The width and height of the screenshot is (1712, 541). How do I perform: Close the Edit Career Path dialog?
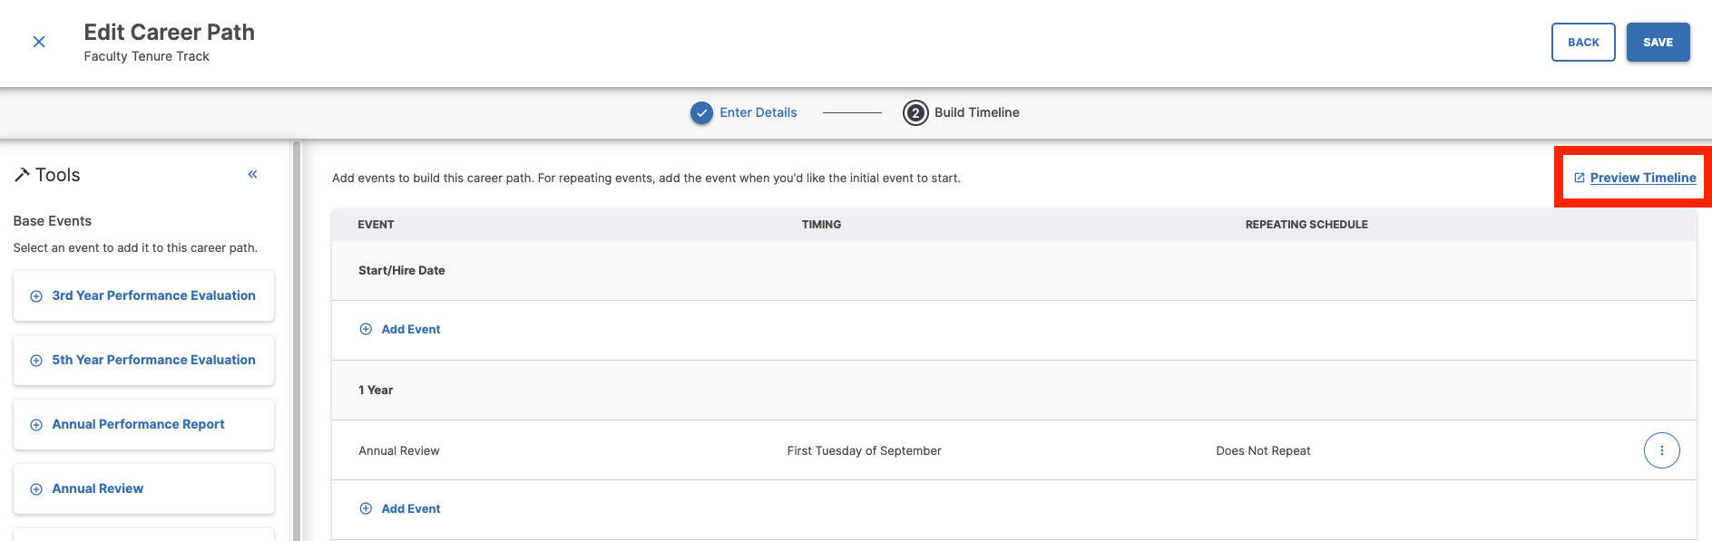tap(39, 42)
